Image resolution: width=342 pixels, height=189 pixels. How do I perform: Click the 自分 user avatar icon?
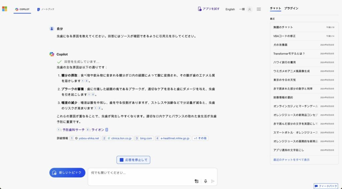point(52,29)
